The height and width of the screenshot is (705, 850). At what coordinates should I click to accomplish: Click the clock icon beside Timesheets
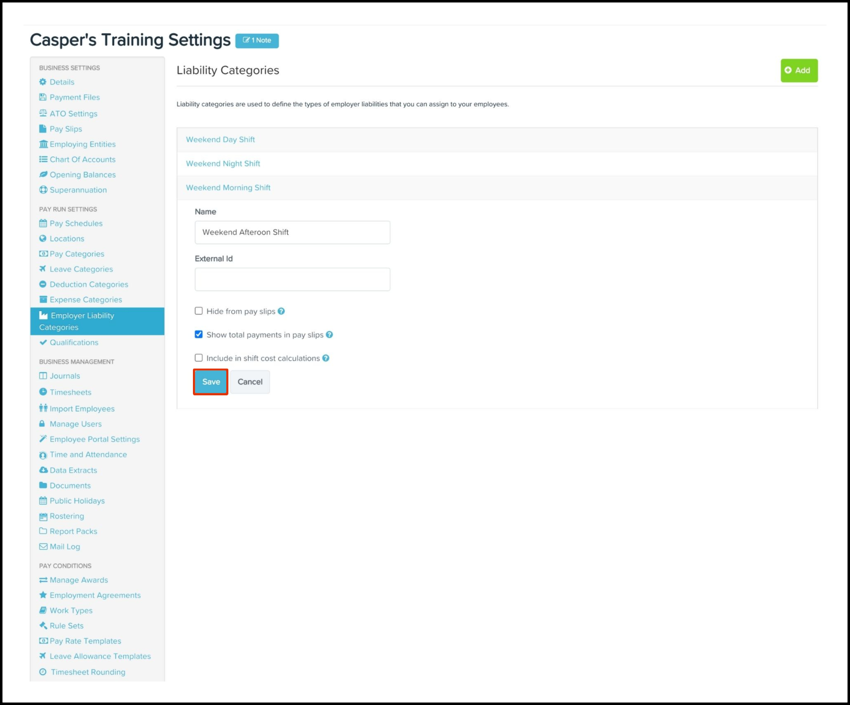(43, 392)
